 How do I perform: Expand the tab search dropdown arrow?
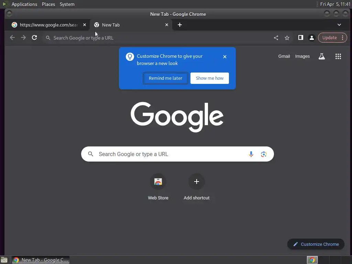[x=339, y=25]
